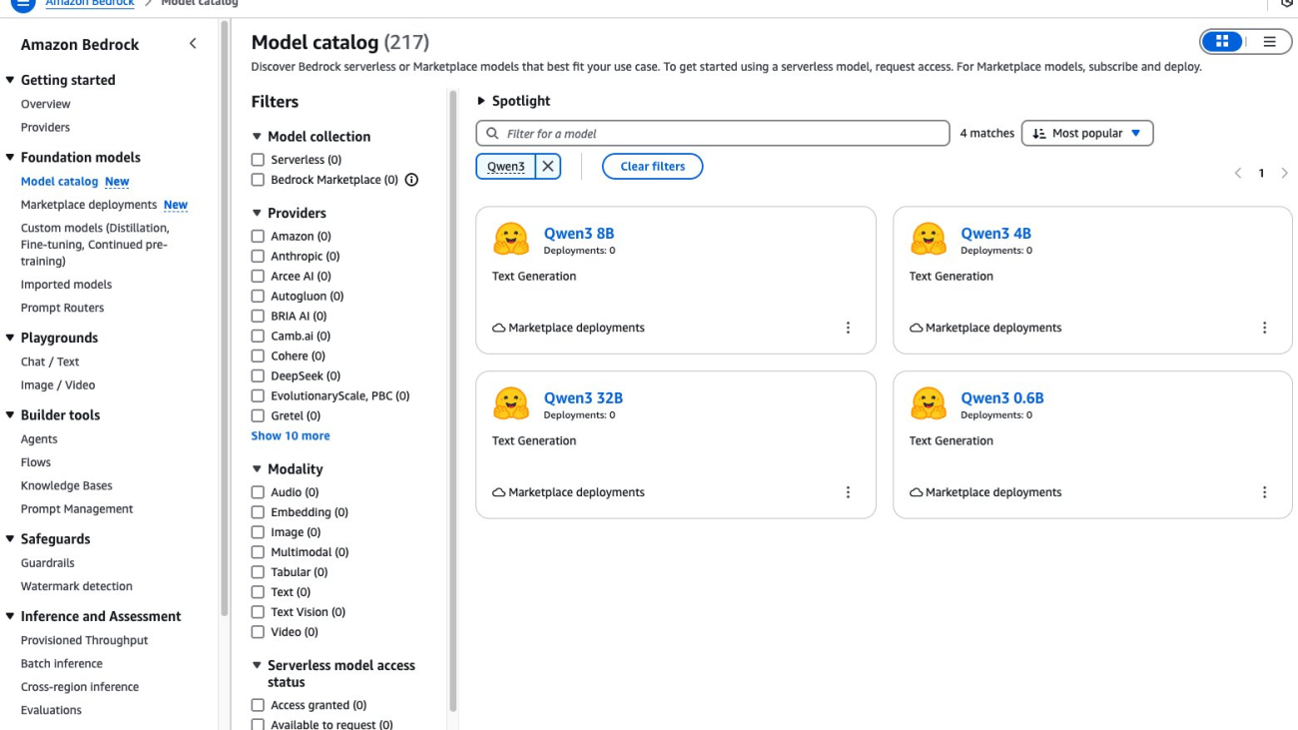Viewport: 1298px width, 730px height.
Task: Open Prompt Routers in the sidebar
Action: tap(62, 308)
